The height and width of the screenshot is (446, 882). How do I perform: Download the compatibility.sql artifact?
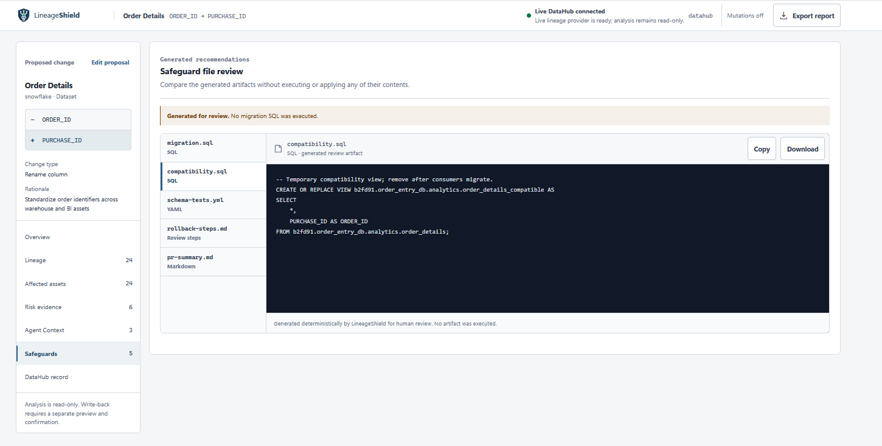click(x=802, y=149)
